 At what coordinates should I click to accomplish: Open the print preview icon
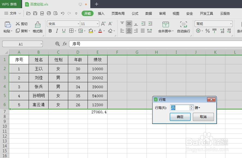click(56, 13)
